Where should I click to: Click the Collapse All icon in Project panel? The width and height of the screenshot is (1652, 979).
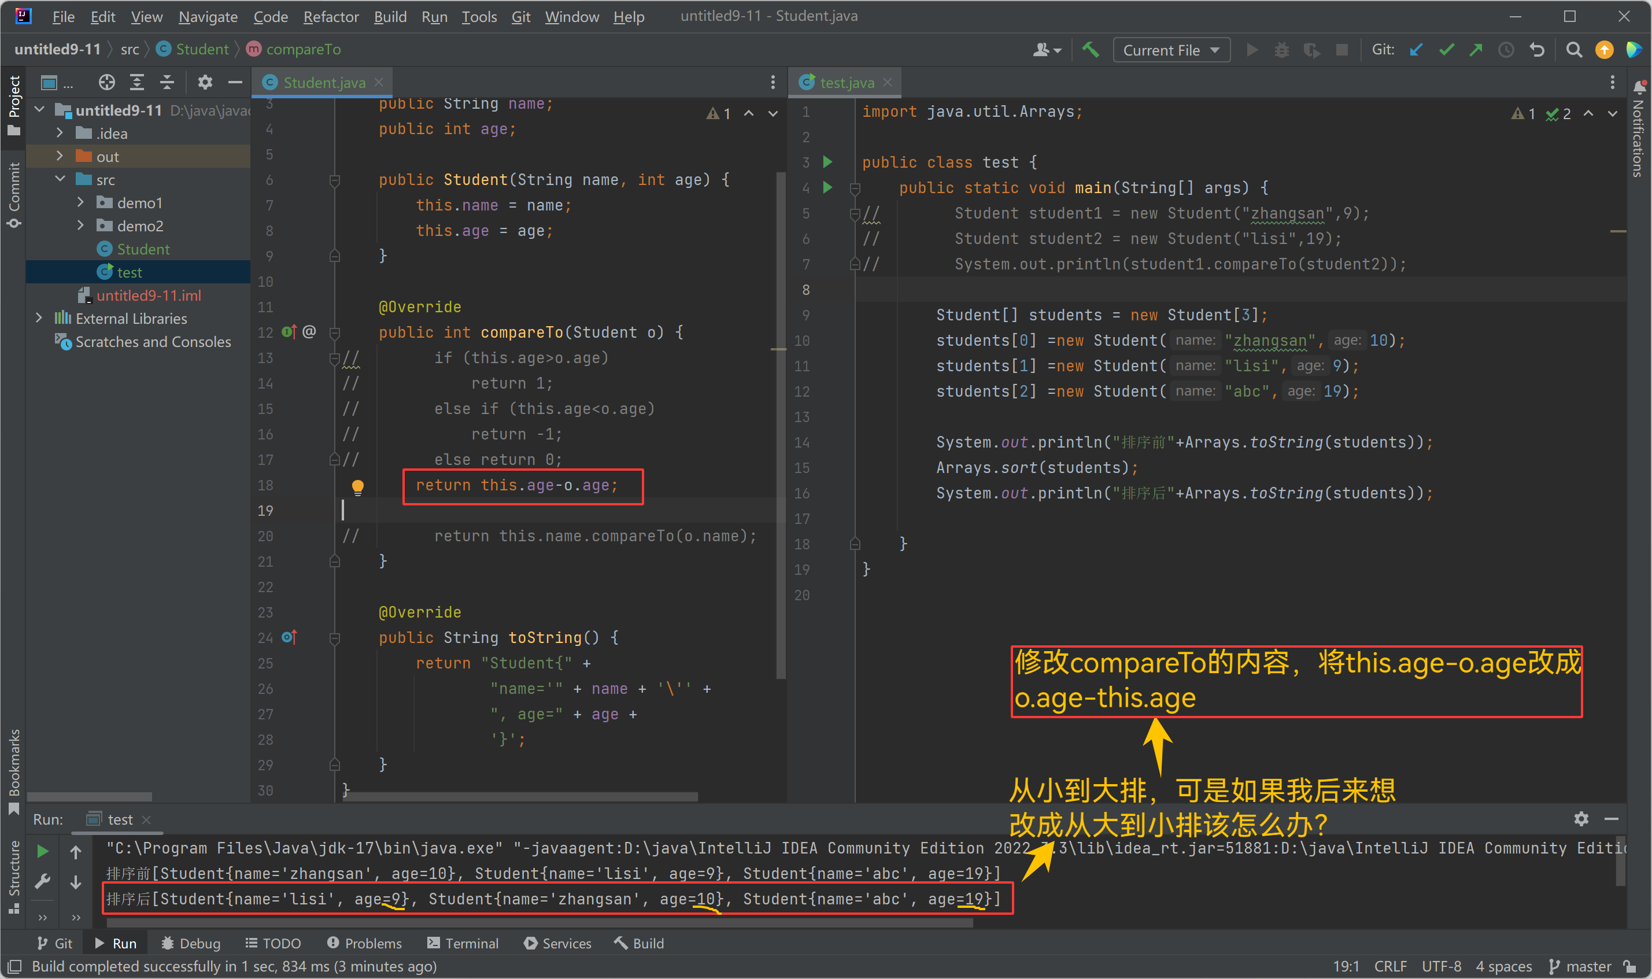(167, 82)
